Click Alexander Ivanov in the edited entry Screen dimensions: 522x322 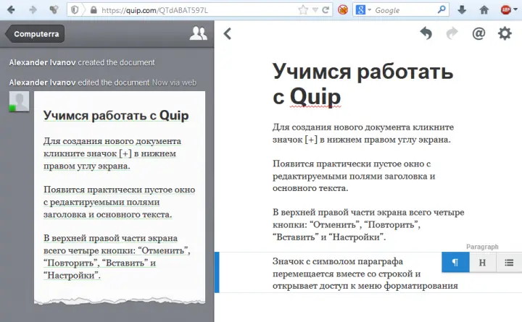coord(42,82)
